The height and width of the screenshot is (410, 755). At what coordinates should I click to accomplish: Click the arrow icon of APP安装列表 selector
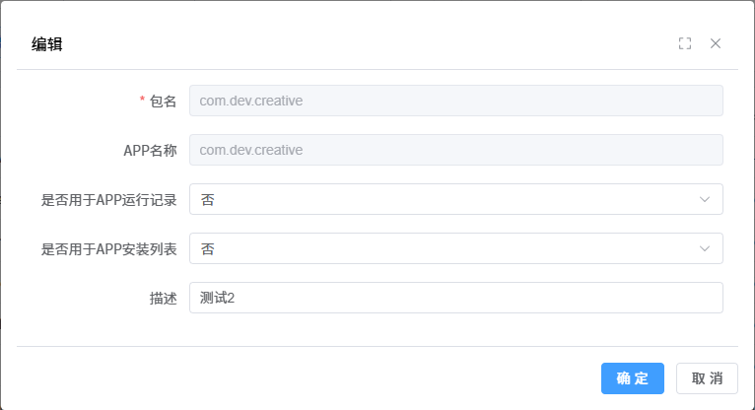click(x=705, y=248)
